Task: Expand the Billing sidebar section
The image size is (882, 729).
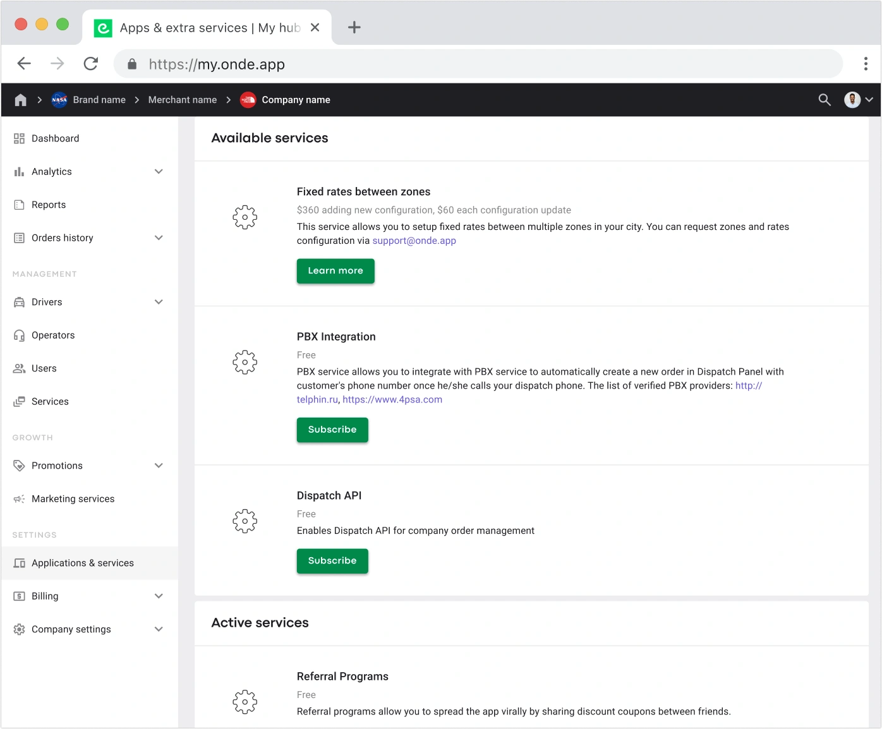Action: pyautogui.click(x=159, y=596)
